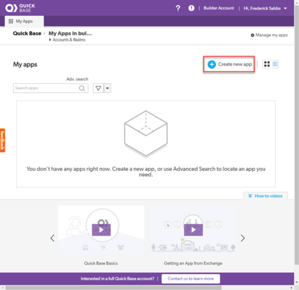Click the search magnifier icon
299x290 pixels.
pyautogui.click(x=82, y=88)
